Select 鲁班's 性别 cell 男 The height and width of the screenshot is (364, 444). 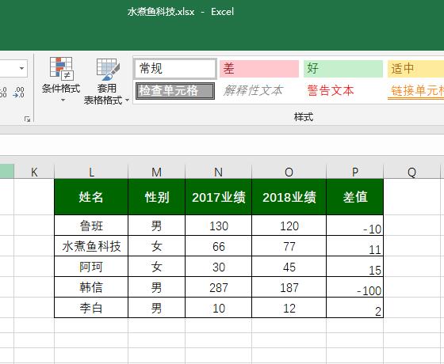(x=157, y=226)
